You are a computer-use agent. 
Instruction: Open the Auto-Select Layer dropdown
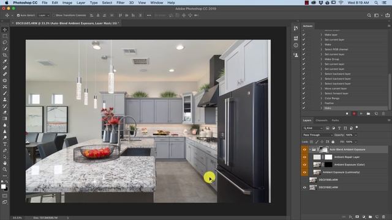(x=43, y=15)
